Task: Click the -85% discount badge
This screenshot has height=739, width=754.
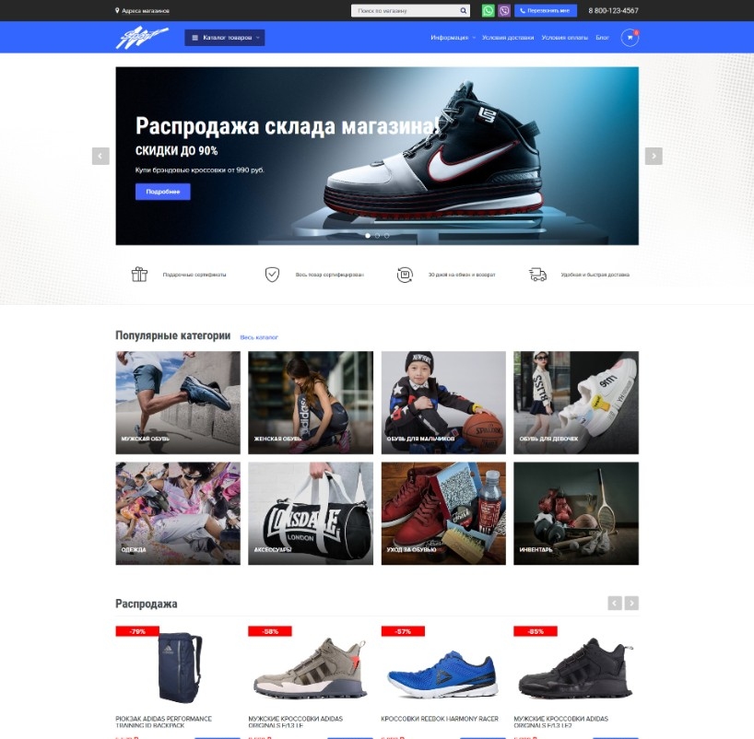Action: pos(536,631)
